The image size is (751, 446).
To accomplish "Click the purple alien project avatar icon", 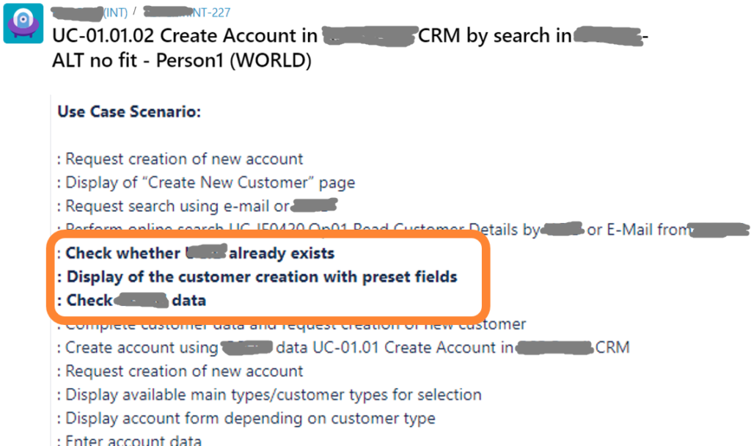I will (x=23, y=23).
